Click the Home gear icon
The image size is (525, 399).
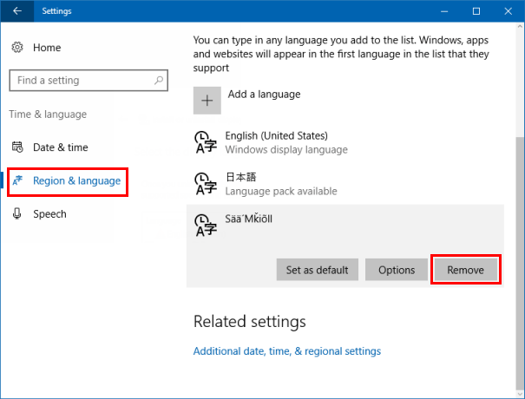pyautogui.click(x=17, y=48)
